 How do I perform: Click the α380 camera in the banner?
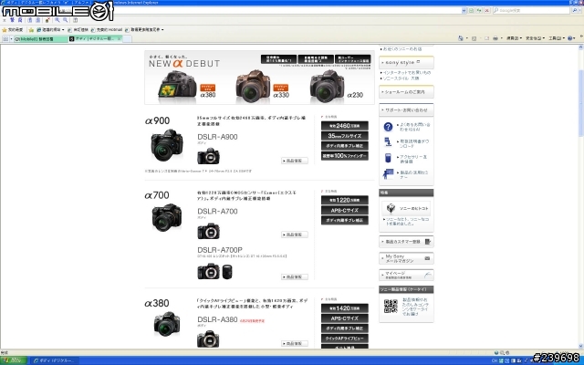pos(177,86)
